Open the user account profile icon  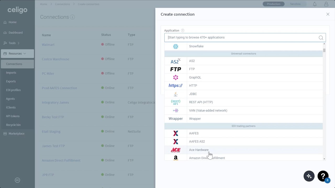(x=326, y=4)
